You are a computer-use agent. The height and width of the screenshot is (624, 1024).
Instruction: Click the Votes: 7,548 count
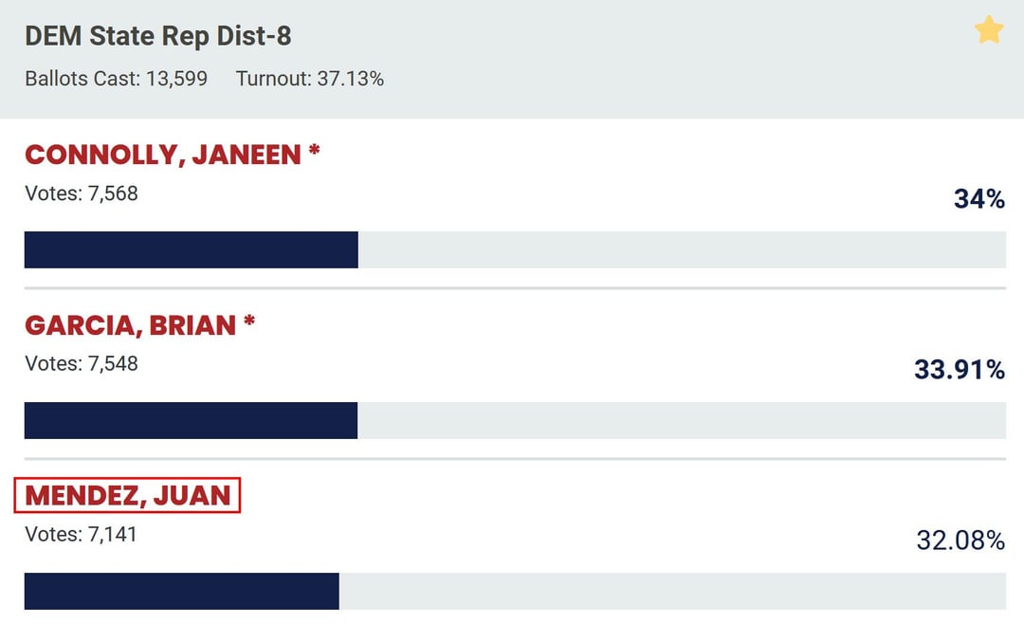pos(82,363)
